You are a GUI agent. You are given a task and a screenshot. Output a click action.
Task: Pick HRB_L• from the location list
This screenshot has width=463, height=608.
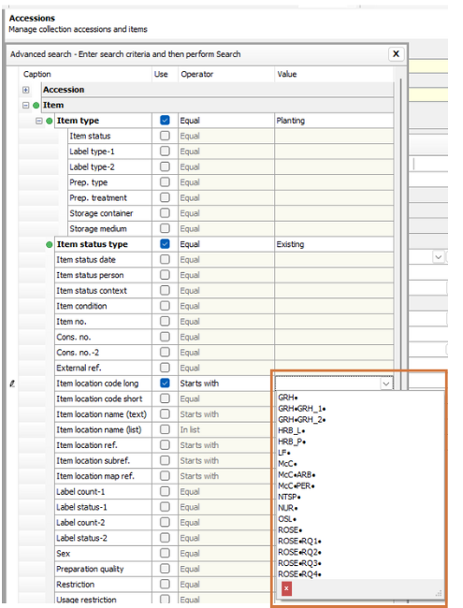point(292,430)
